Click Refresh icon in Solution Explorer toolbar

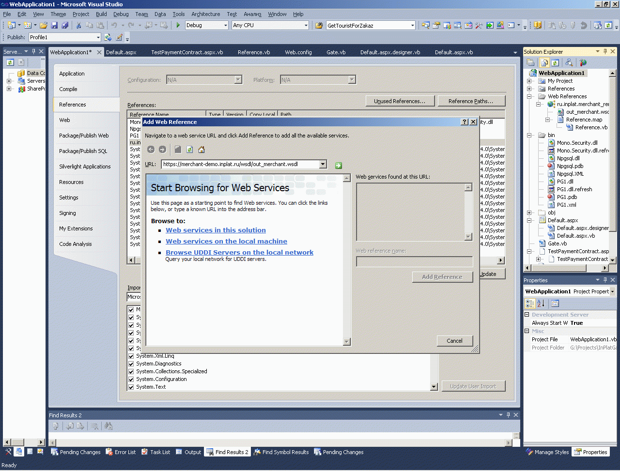pos(555,62)
